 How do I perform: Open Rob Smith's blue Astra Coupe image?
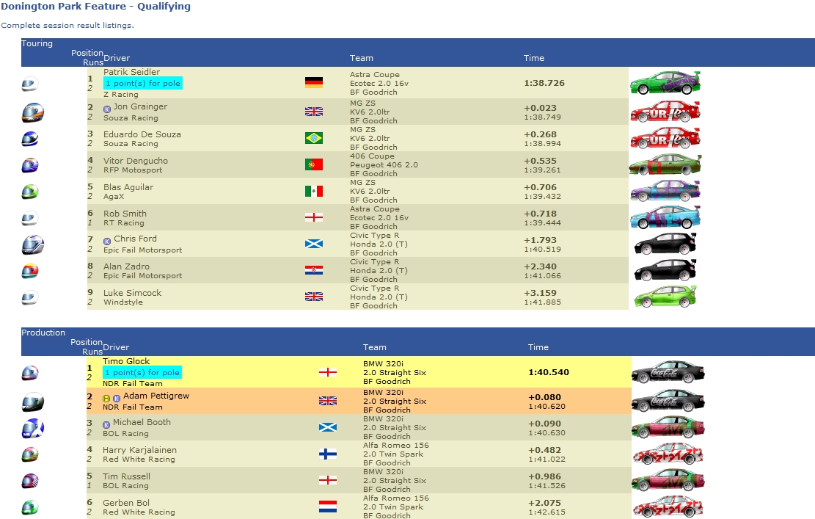click(x=665, y=217)
